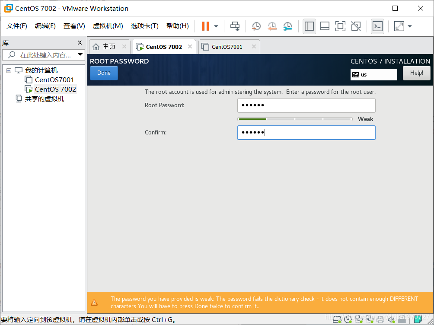This screenshot has width=434, height=325.
Task: Revert the VM to a snapshot
Action: [x=272, y=26]
